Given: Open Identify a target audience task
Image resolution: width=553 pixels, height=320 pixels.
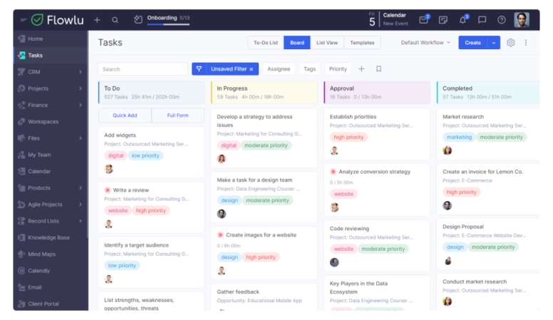Looking at the screenshot, I should pyautogui.click(x=151, y=262).
